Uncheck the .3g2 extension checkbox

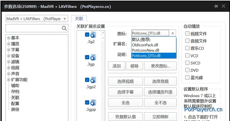tap(87, 35)
